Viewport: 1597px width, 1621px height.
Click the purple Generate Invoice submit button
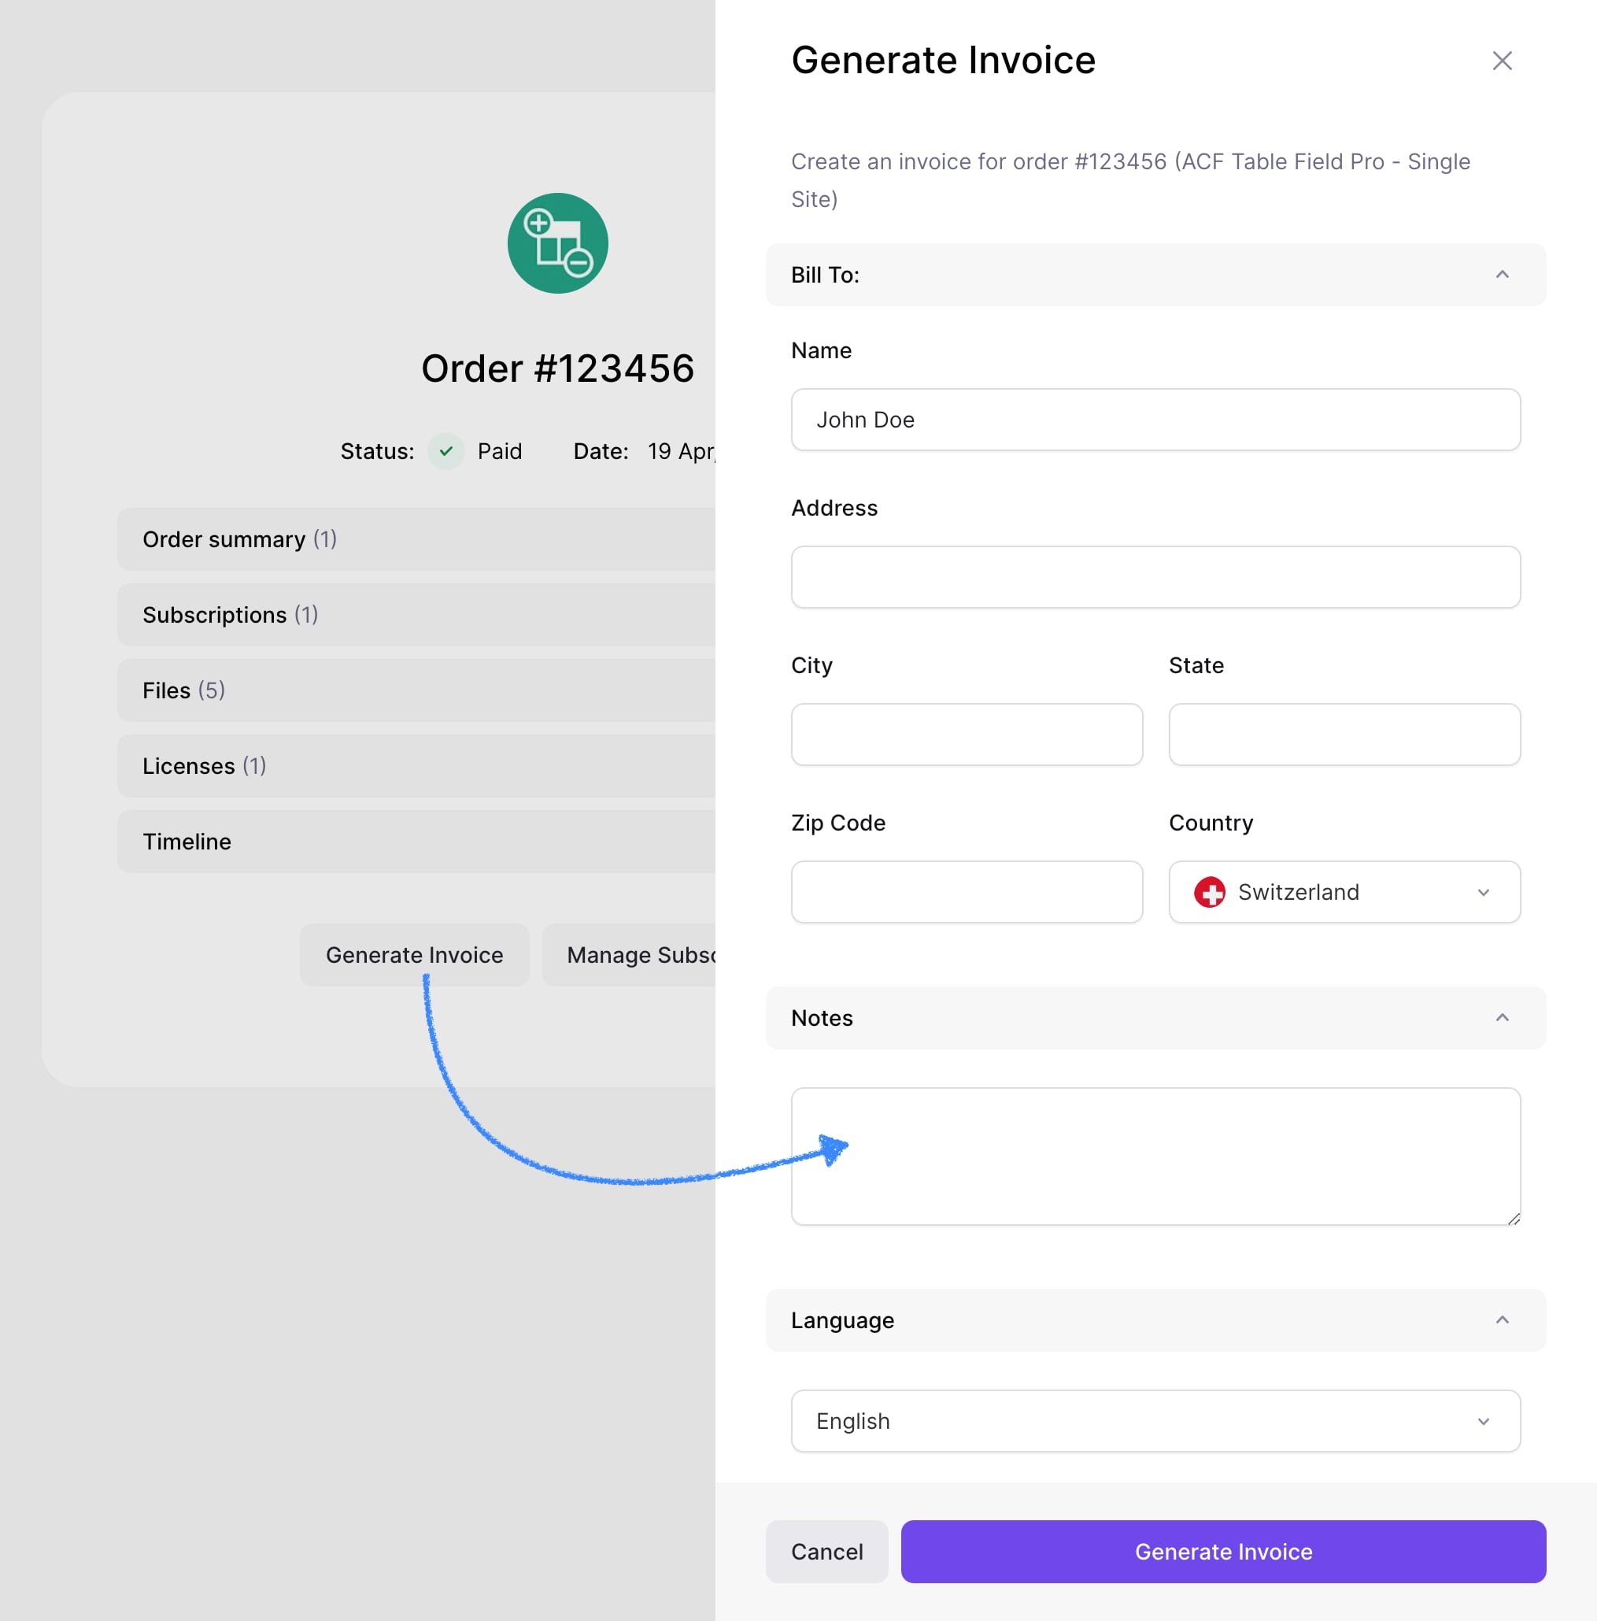click(x=1223, y=1552)
